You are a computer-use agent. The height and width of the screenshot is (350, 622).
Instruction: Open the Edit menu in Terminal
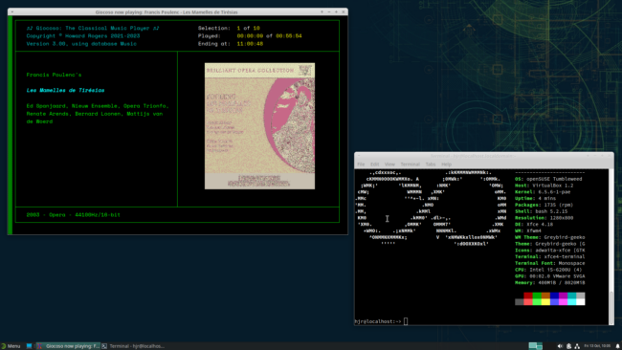coord(374,164)
